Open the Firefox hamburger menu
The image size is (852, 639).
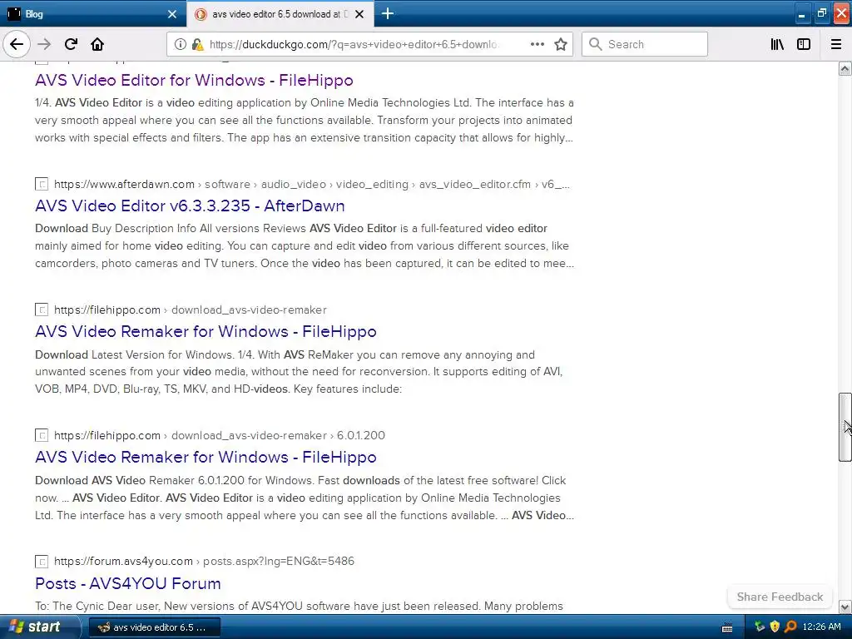pyautogui.click(x=836, y=45)
